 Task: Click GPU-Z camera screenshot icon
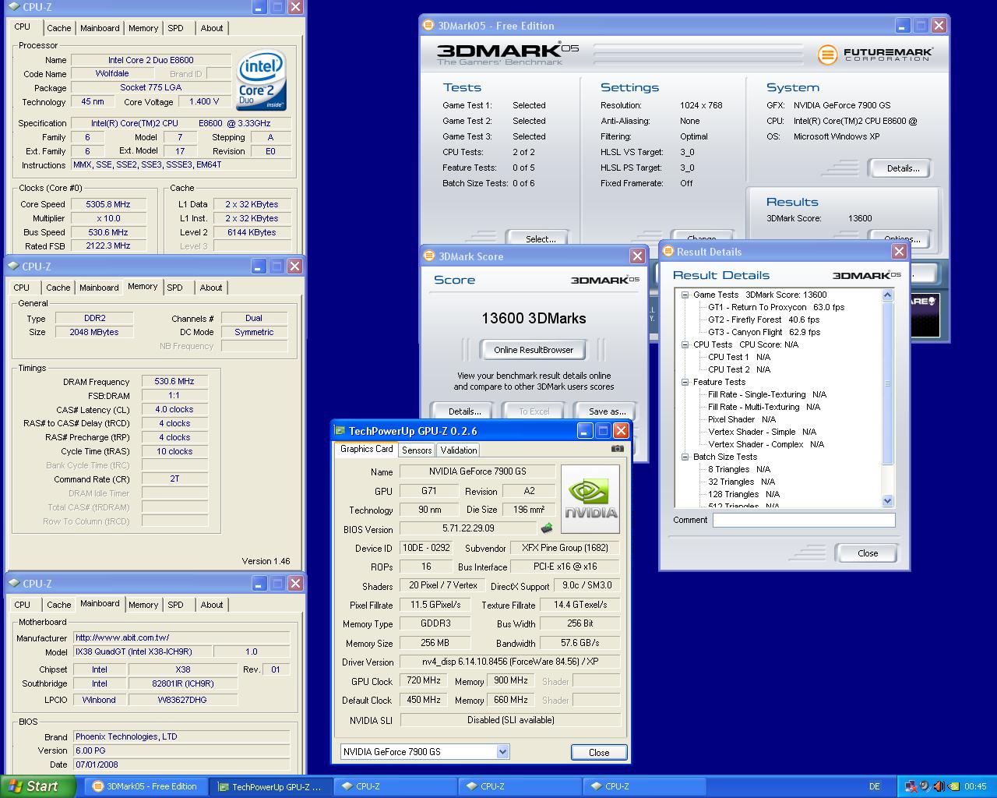(x=618, y=449)
